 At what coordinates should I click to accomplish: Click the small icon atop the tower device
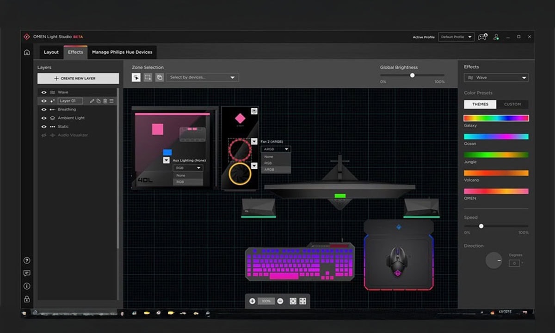click(x=254, y=111)
